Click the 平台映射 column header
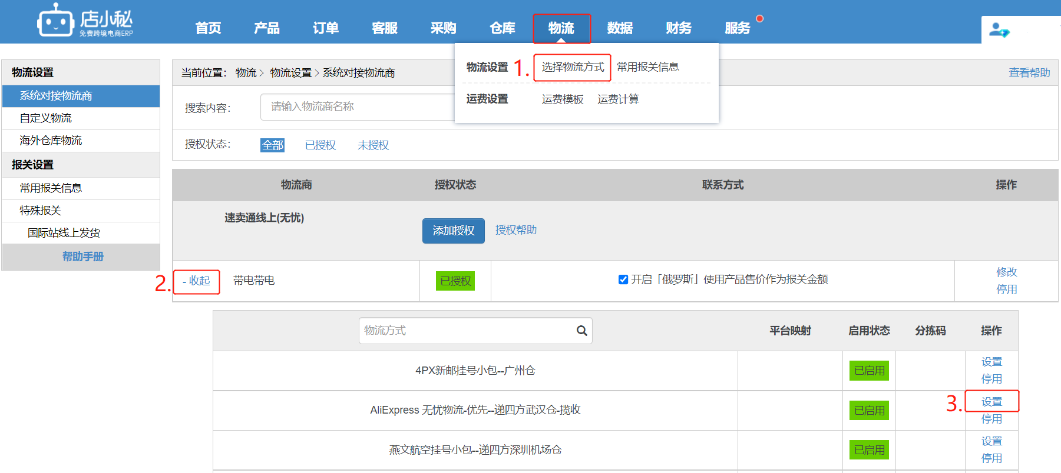The height and width of the screenshot is (473, 1061). [790, 331]
